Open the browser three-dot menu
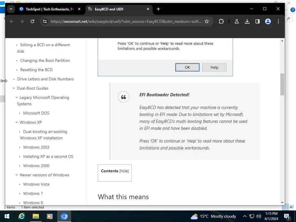 pos(278,21)
